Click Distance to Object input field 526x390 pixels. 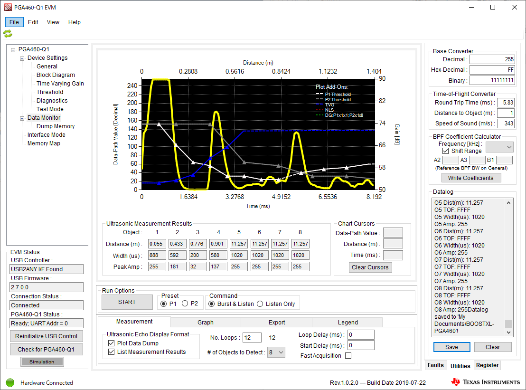(x=506, y=113)
